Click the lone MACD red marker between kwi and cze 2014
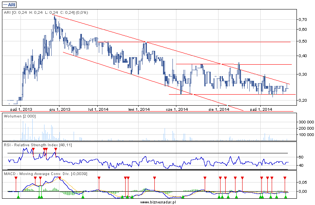Image resolution: width=315 pixels, height=205 pixels. (x=154, y=178)
